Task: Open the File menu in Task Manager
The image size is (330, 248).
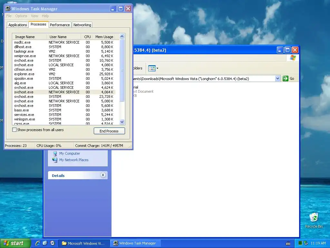Action: tap(9, 16)
